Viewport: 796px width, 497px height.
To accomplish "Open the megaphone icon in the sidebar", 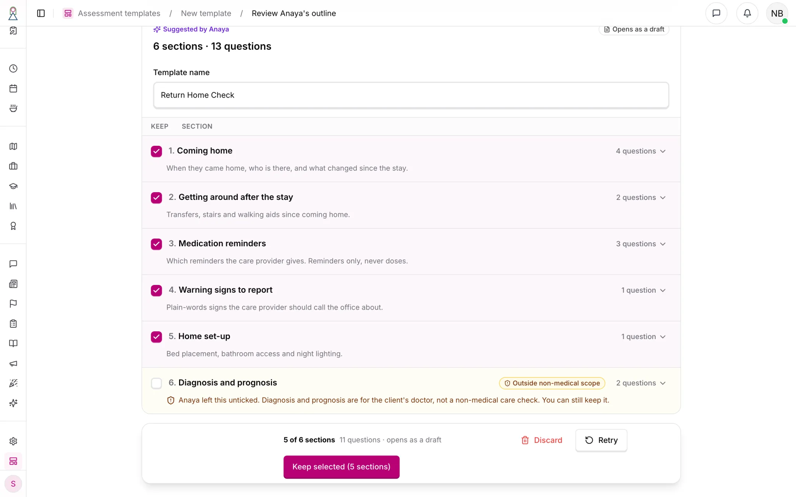I will pyautogui.click(x=13, y=363).
